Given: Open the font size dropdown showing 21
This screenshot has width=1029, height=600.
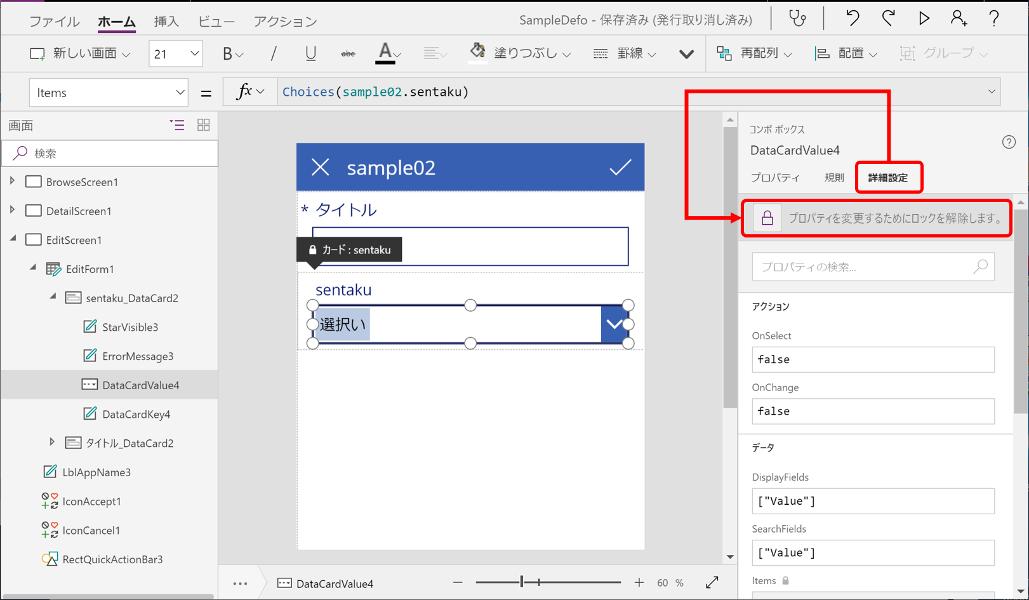Looking at the screenshot, I should 175,53.
